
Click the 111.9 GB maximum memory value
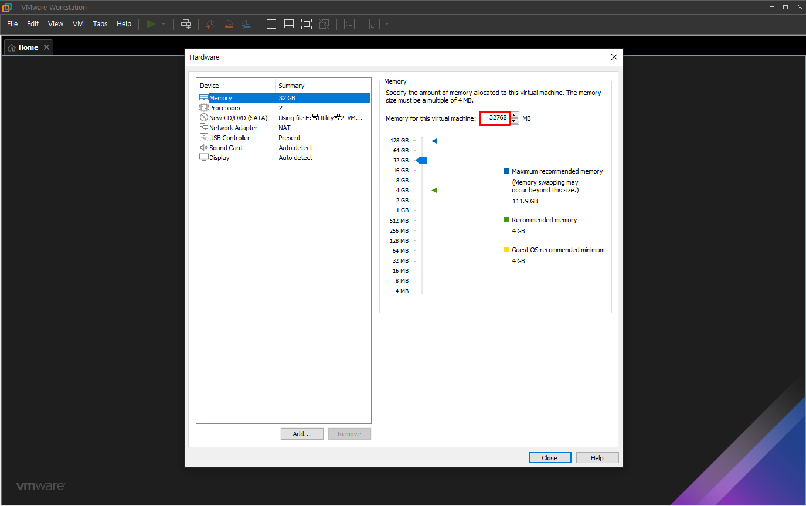coord(525,201)
